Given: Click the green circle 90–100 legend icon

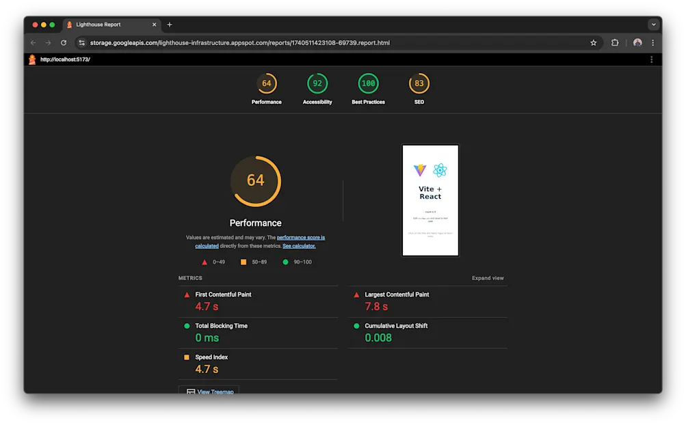Looking at the screenshot, I should pyautogui.click(x=285, y=262).
